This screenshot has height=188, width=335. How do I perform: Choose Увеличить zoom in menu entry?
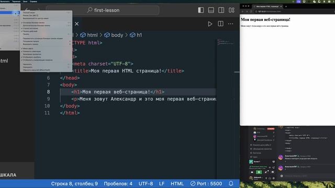point(46,64)
